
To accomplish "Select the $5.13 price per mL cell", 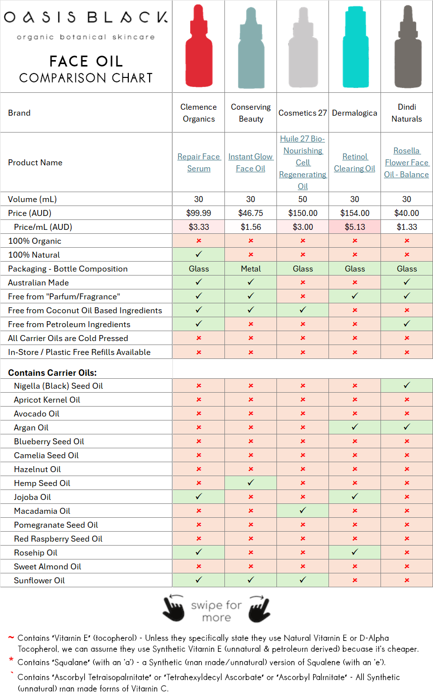I will 355,227.
